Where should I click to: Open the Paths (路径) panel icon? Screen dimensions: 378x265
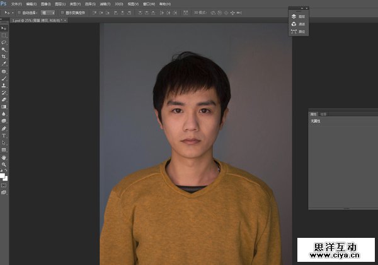(x=294, y=31)
